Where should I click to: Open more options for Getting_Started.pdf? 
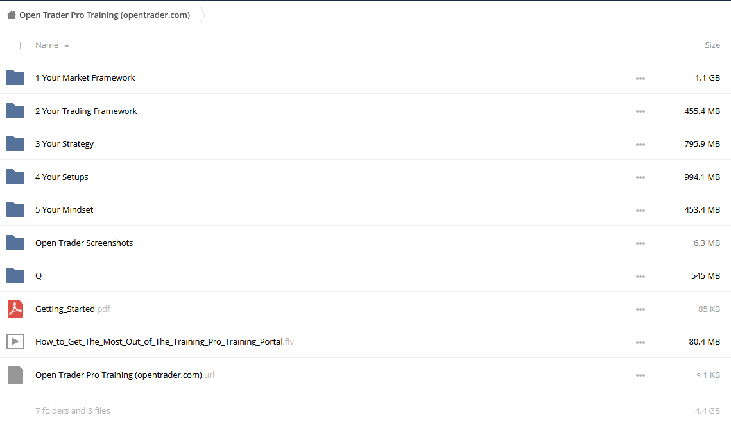click(x=641, y=309)
